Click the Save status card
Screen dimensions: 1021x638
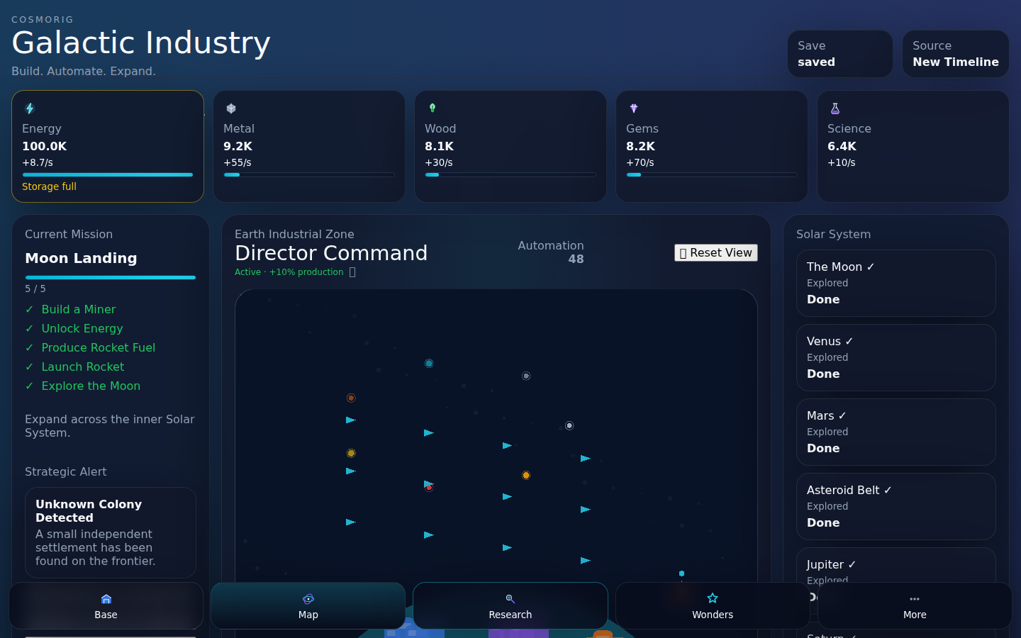pos(840,54)
